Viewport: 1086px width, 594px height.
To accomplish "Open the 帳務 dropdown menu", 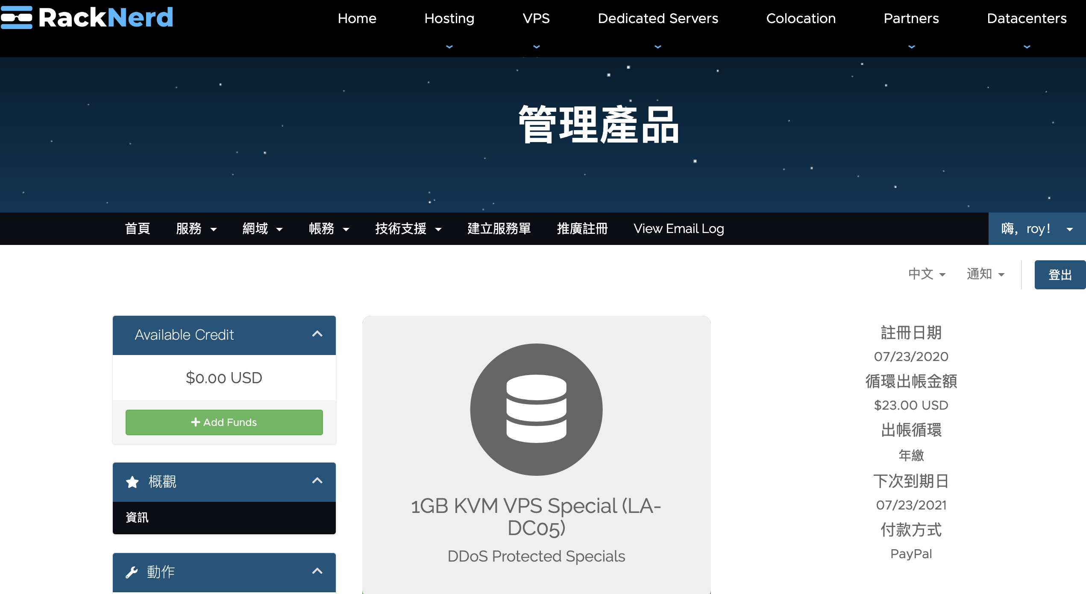I will click(329, 229).
